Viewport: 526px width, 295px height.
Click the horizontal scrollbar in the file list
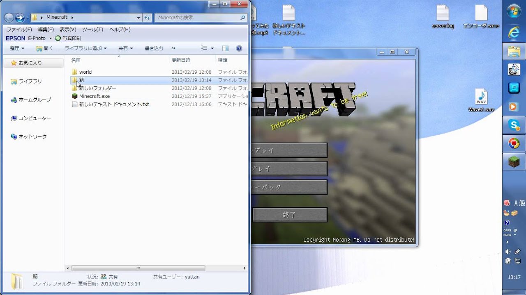coord(138,268)
